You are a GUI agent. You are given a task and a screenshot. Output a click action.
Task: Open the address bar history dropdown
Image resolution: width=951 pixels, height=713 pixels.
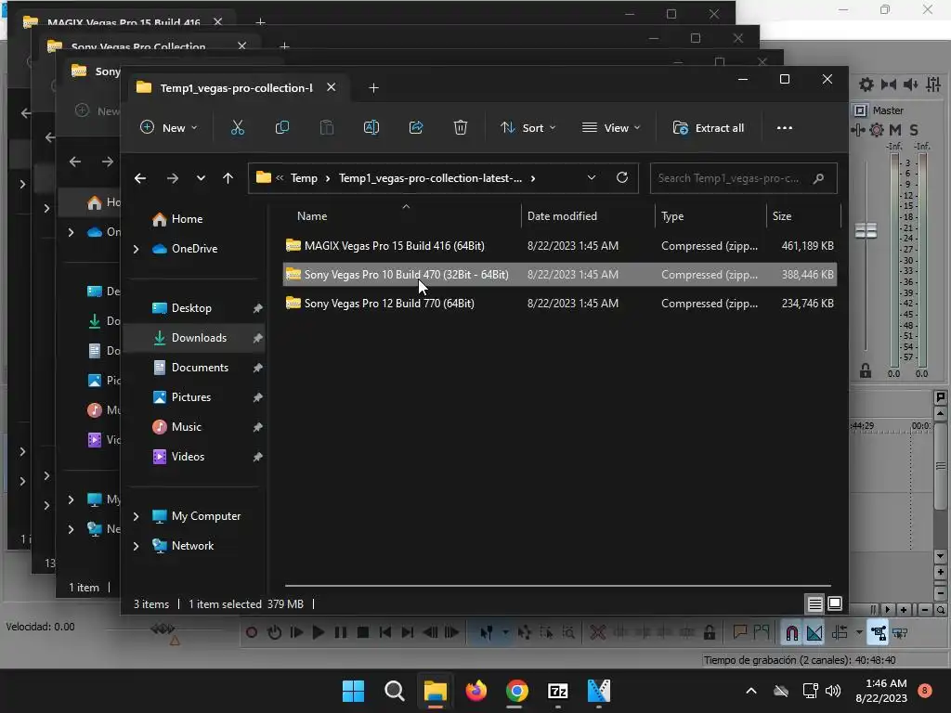click(x=592, y=177)
